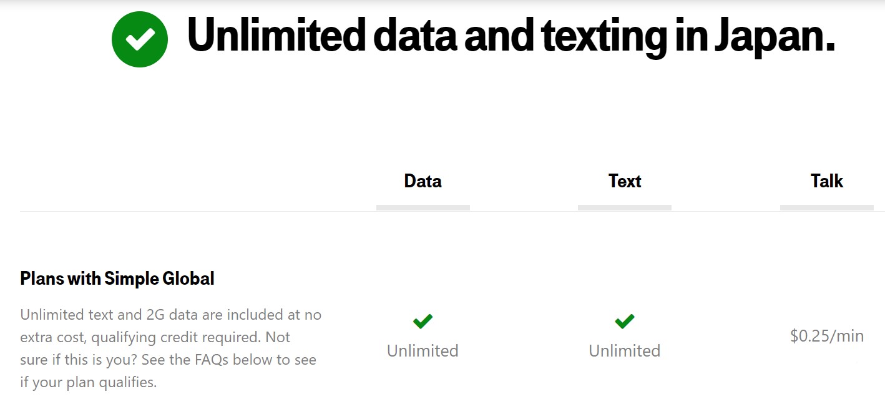Click the gray bar under Text
This screenshot has height=404, width=885.
[x=625, y=207]
